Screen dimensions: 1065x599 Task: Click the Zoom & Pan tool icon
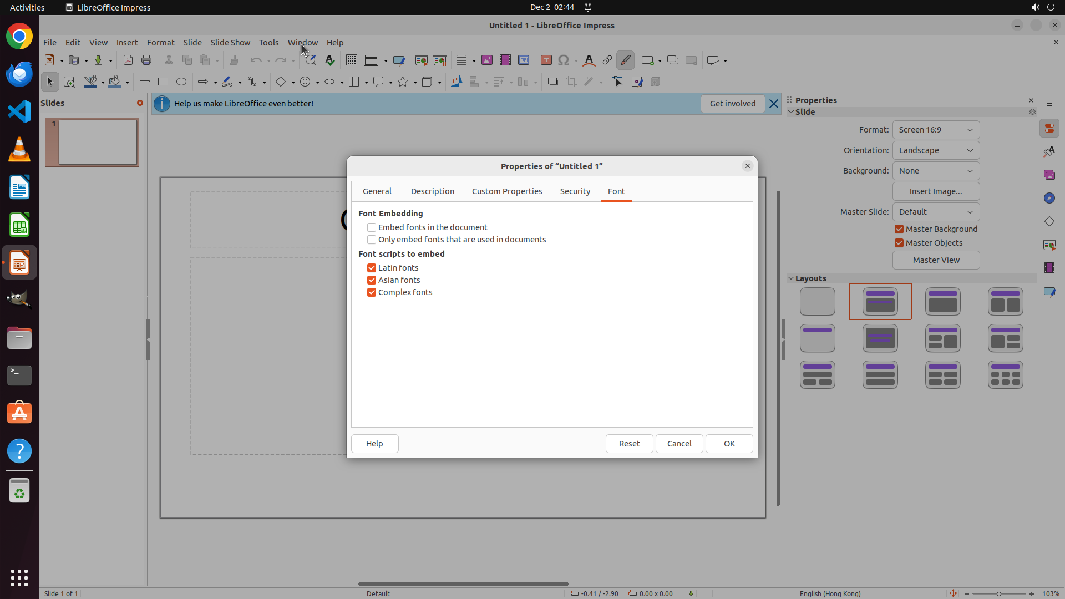point(69,82)
